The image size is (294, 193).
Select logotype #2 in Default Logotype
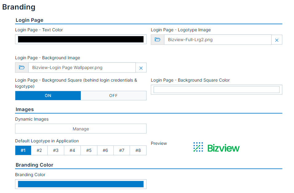pyautogui.click(x=39, y=150)
